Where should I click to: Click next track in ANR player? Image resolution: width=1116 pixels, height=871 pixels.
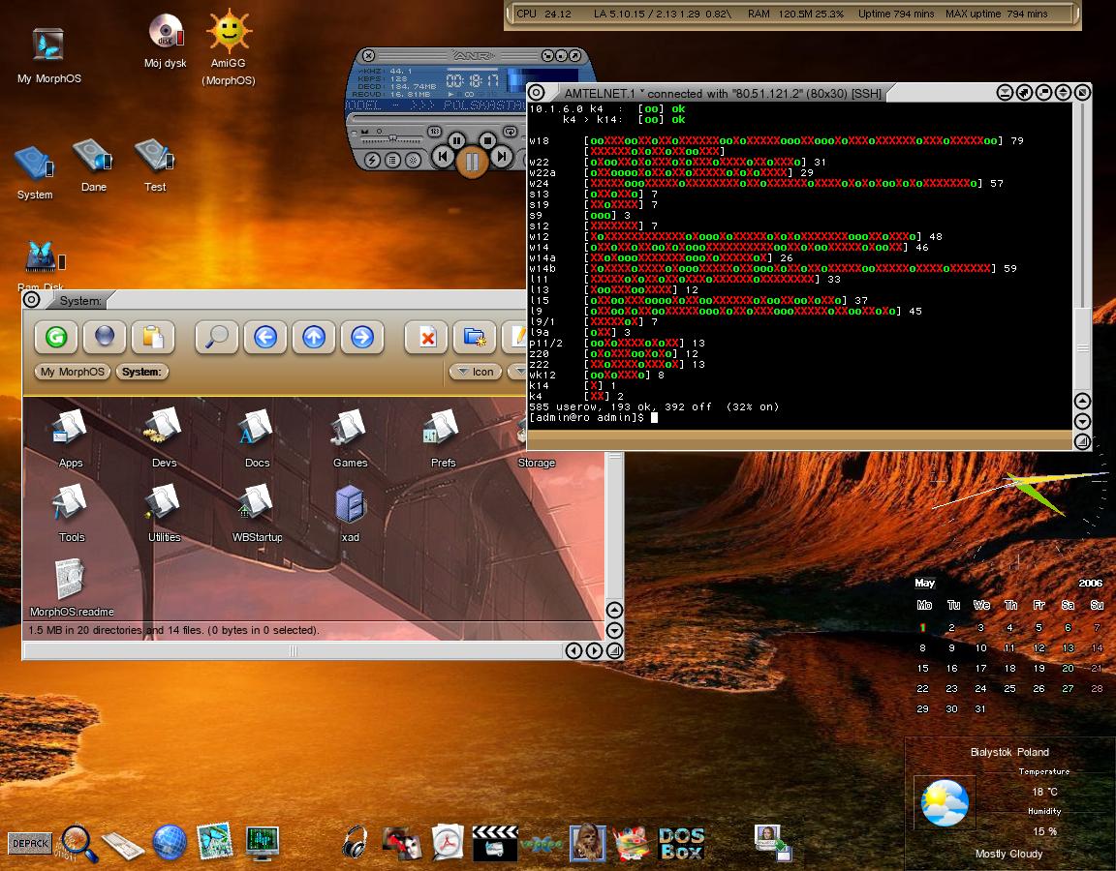tap(502, 156)
